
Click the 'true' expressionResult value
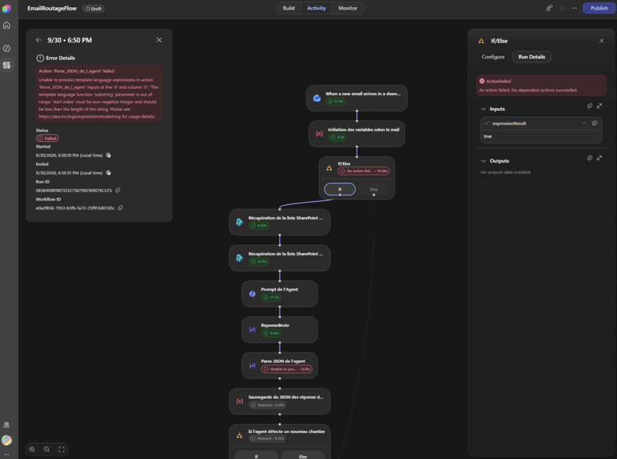click(x=487, y=137)
